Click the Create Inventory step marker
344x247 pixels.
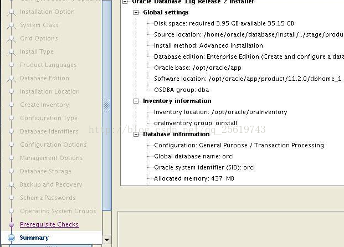(x=11, y=105)
